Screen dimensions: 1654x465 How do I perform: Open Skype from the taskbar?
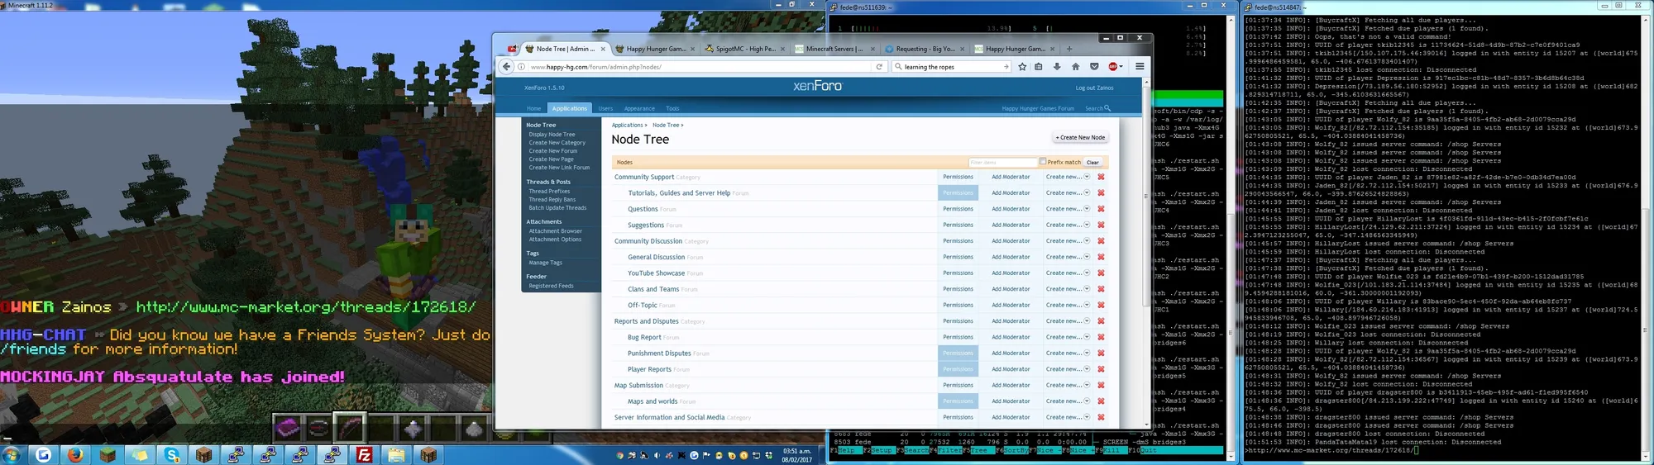pyautogui.click(x=172, y=455)
